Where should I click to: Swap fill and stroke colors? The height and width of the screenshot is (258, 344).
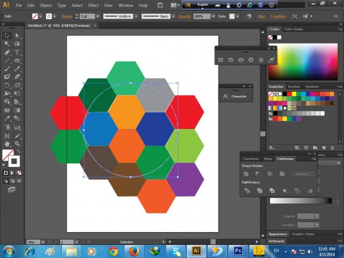tap(18, 151)
